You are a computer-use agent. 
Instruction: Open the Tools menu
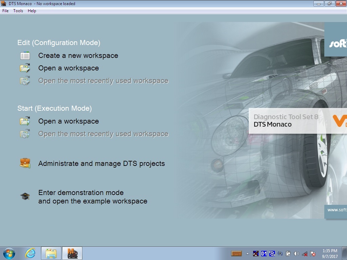[18, 11]
